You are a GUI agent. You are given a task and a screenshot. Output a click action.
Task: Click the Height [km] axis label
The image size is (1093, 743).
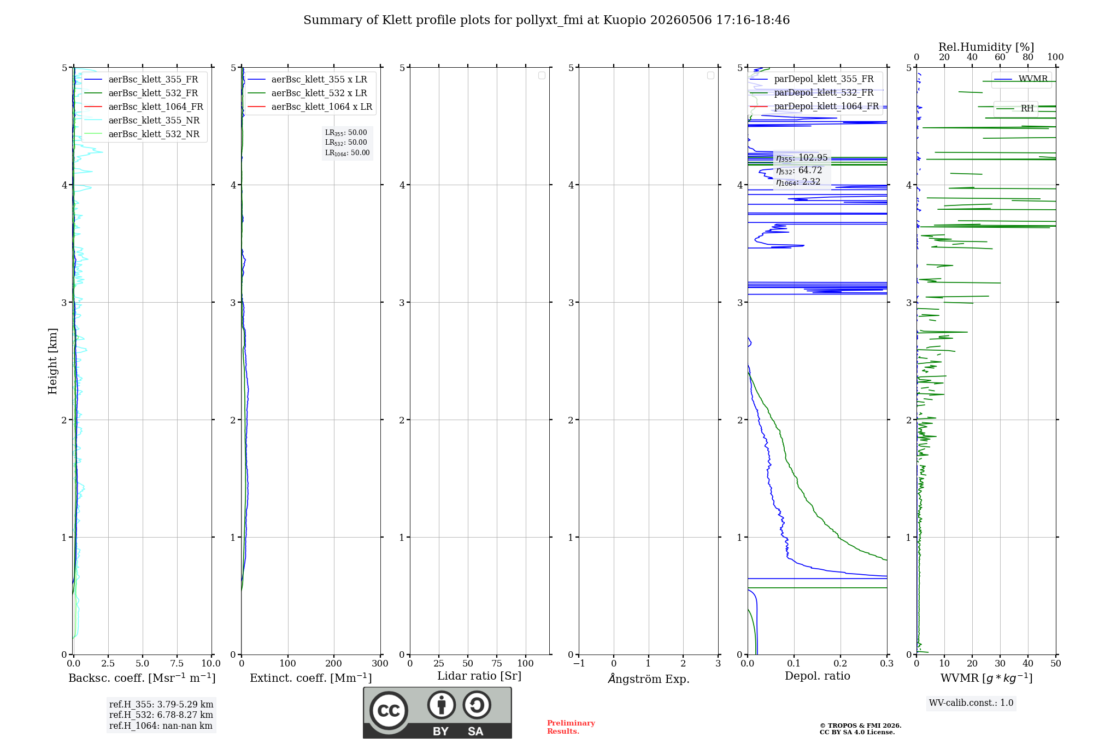coord(52,361)
